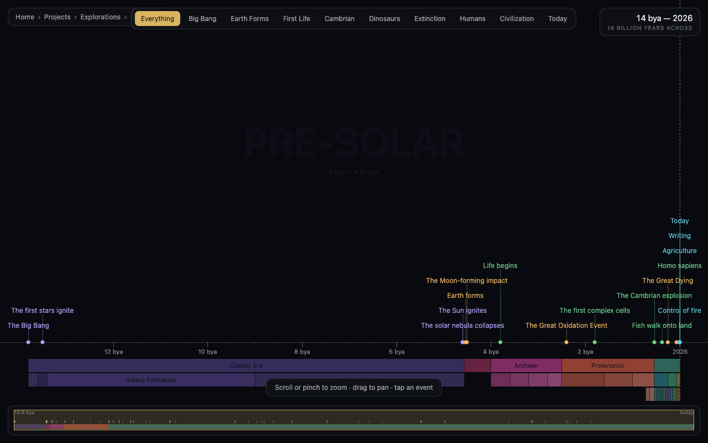
Task: Tap The Great Dying event
Action: [x=668, y=281]
